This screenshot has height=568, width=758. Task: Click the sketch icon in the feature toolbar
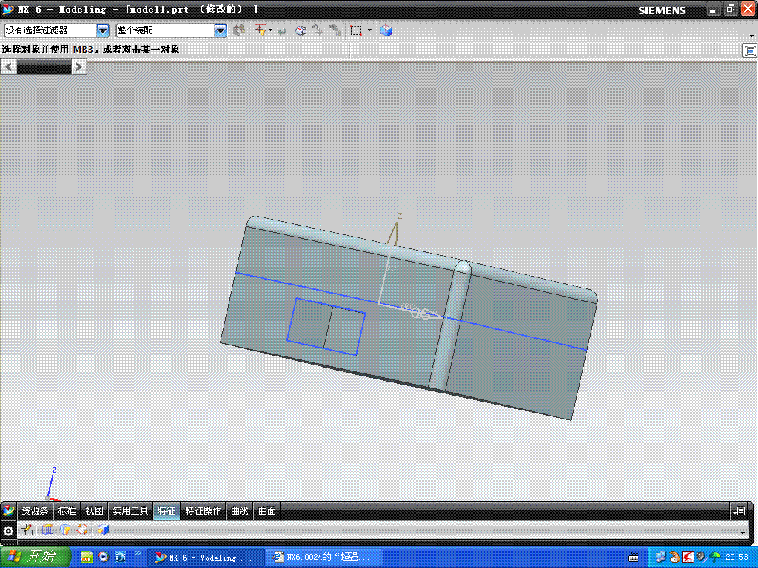point(27,530)
